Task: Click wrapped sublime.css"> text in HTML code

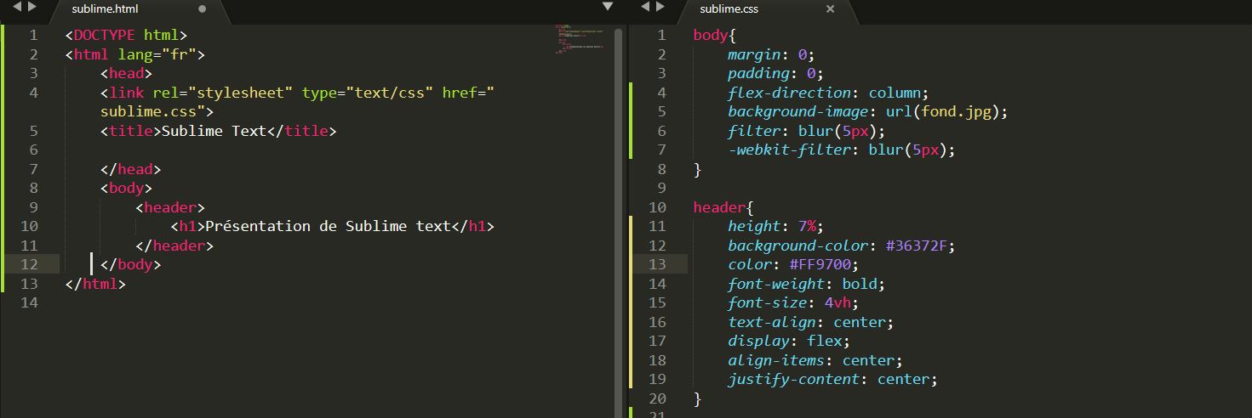Action: pos(157,112)
